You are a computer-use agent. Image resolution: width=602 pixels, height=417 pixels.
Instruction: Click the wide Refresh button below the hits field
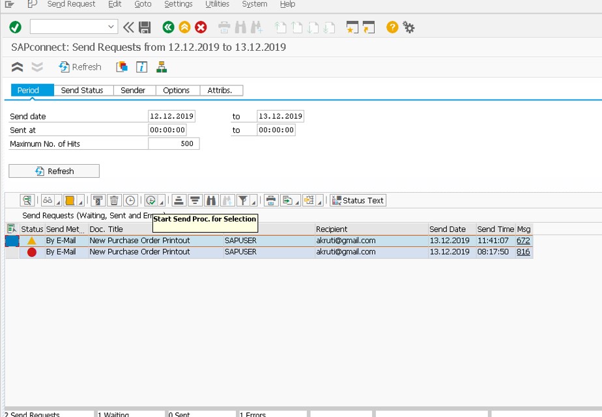[x=54, y=171]
